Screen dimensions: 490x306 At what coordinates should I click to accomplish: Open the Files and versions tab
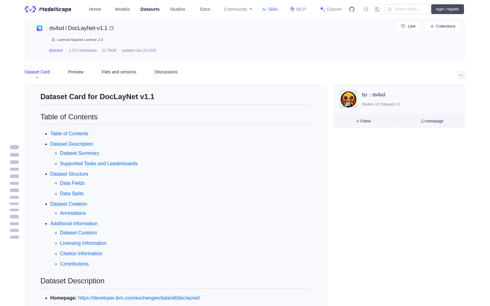tap(119, 72)
